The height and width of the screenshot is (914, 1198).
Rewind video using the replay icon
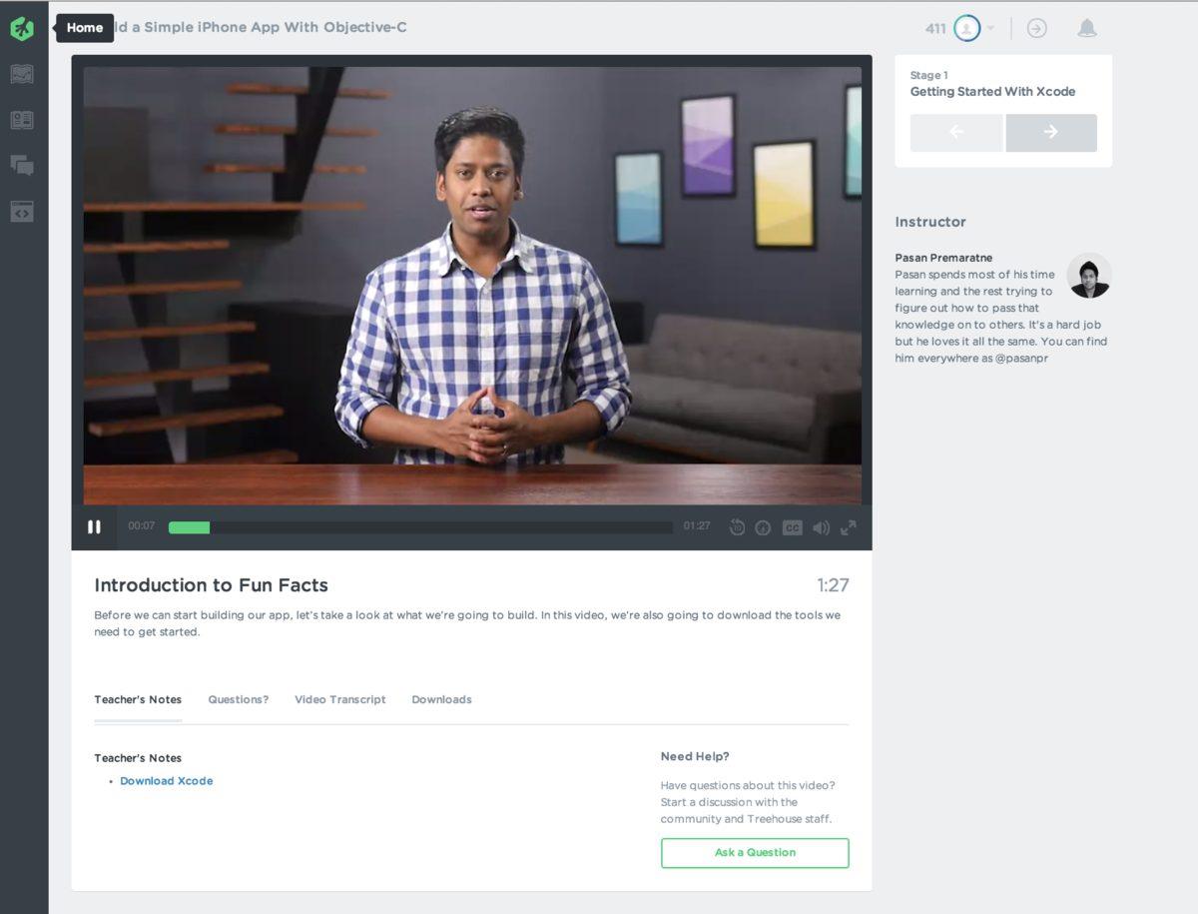pos(737,527)
